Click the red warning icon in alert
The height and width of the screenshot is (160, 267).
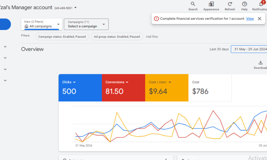[156, 19]
